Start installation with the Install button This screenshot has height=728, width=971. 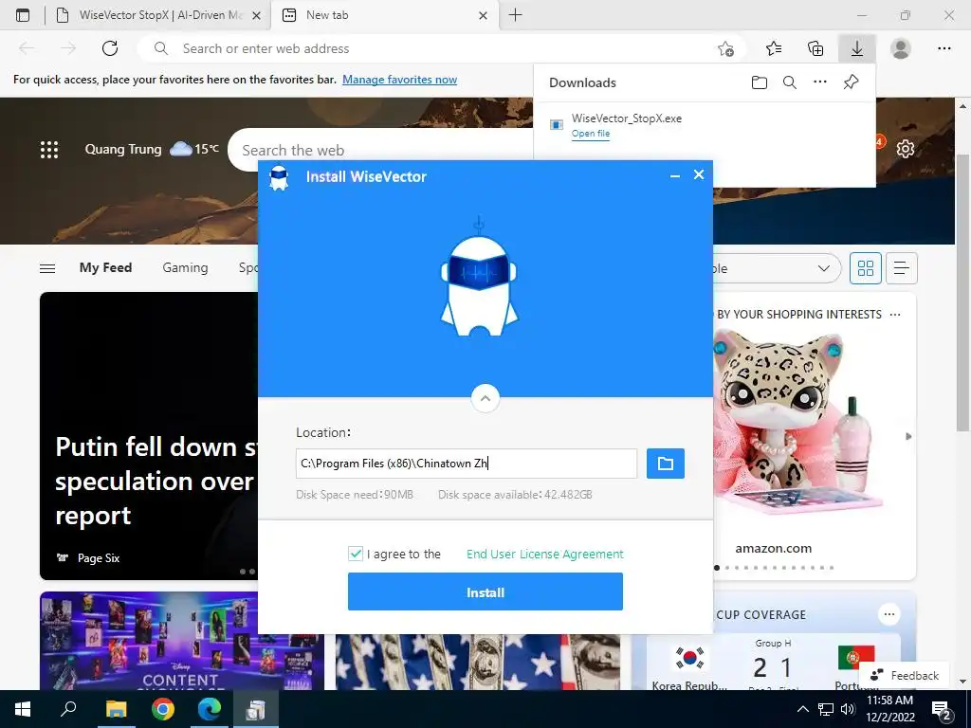point(485,591)
